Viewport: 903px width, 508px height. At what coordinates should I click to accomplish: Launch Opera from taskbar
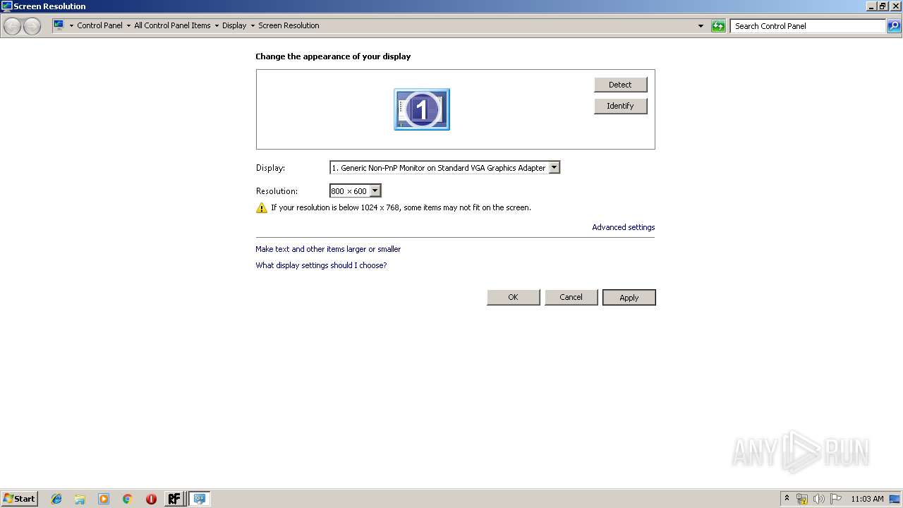(x=151, y=499)
